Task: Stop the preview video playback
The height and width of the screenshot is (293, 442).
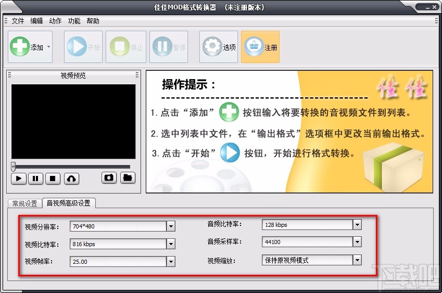Action: [53, 179]
